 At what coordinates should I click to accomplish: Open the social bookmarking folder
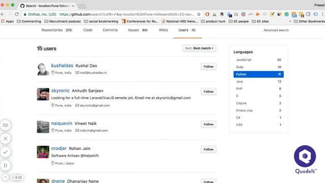[x=101, y=21]
